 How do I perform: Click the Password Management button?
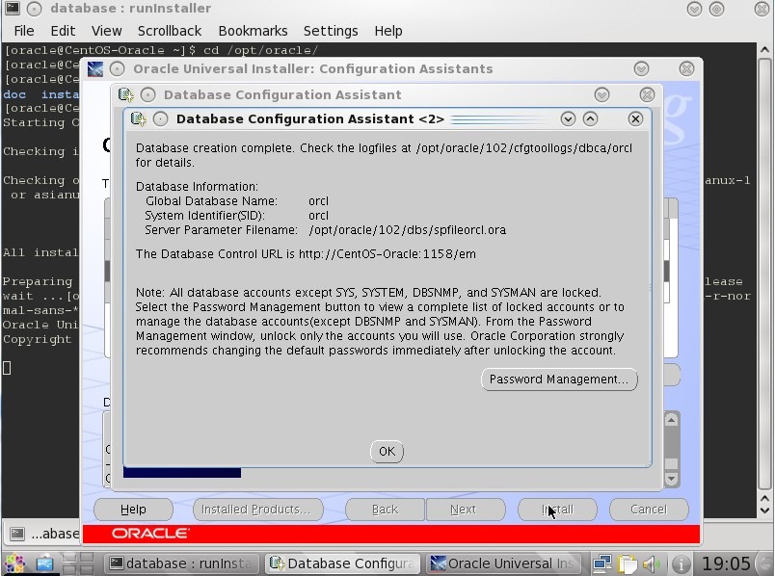click(x=558, y=380)
